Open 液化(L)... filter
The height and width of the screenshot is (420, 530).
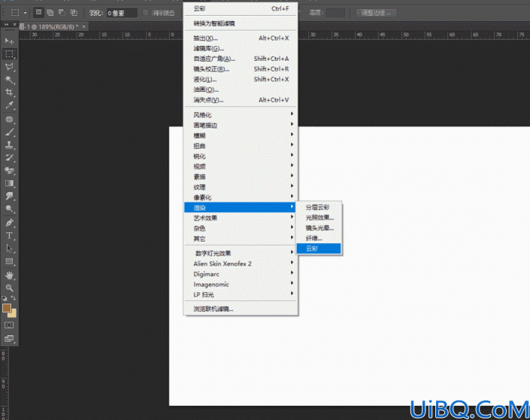click(x=241, y=79)
